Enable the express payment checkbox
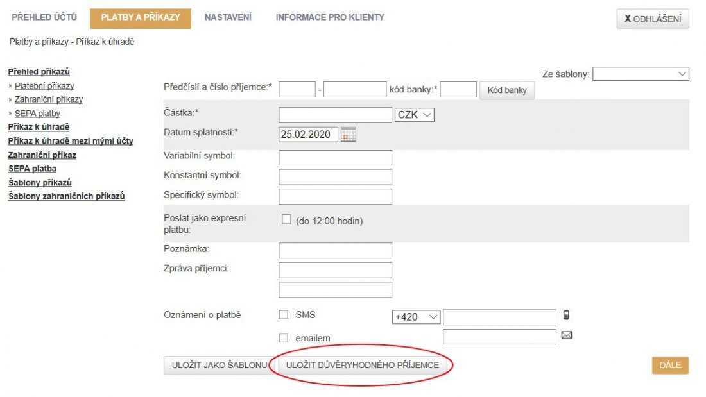The width and height of the screenshot is (706, 397). pyautogui.click(x=286, y=220)
